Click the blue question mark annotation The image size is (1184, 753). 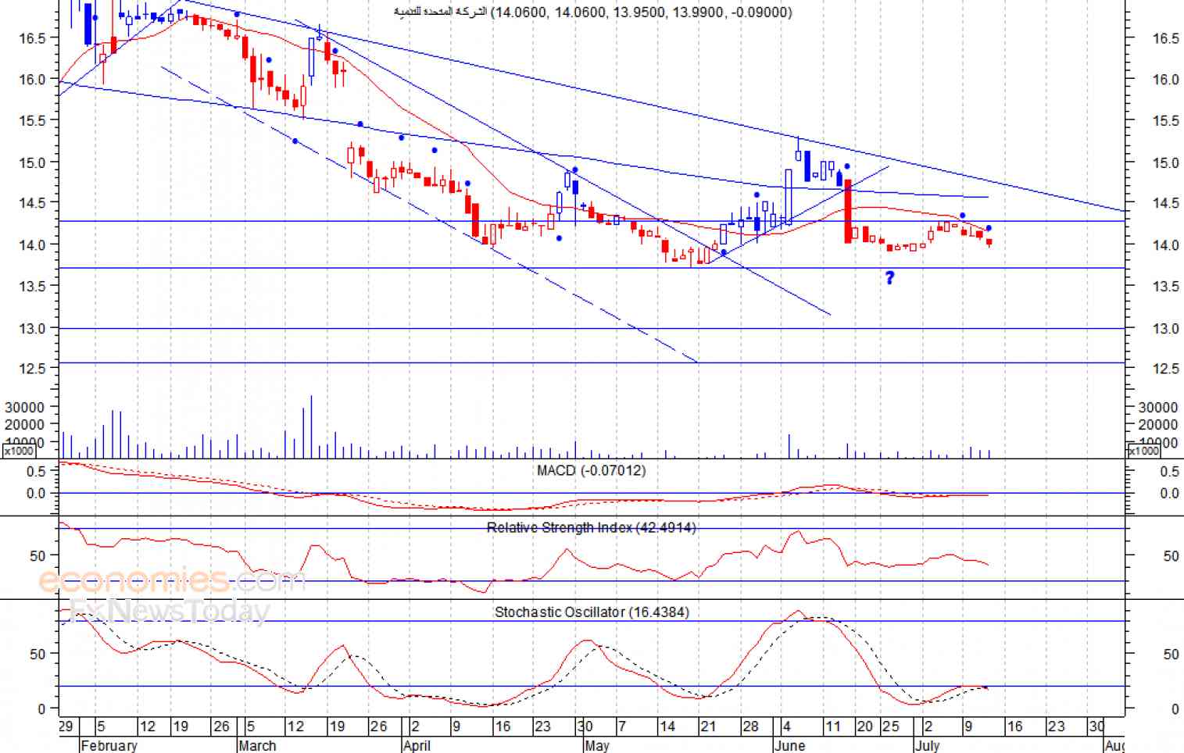[889, 277]
